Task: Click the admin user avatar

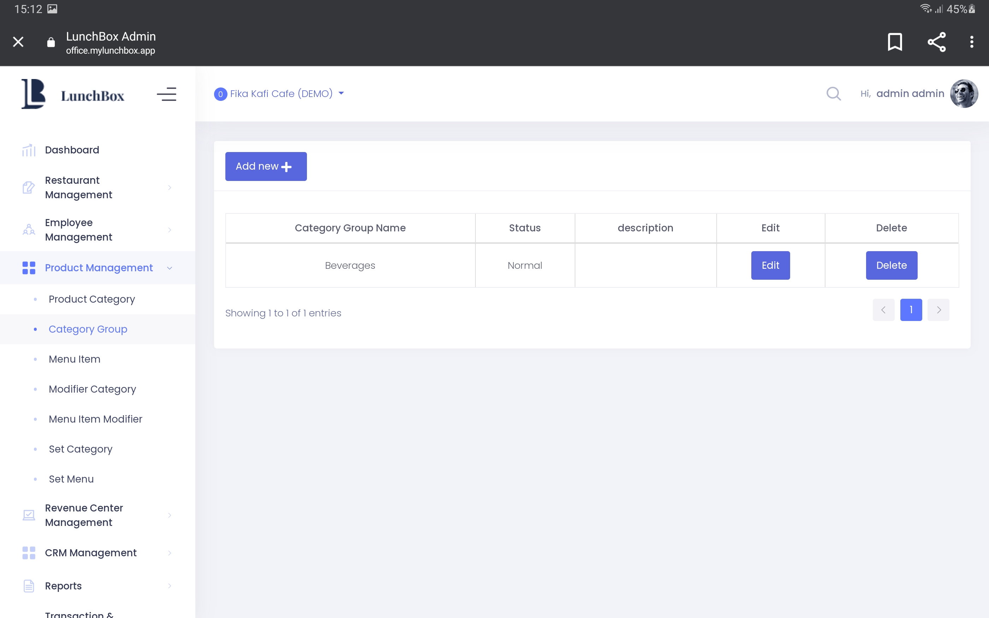Action: (x=964, y=93)
